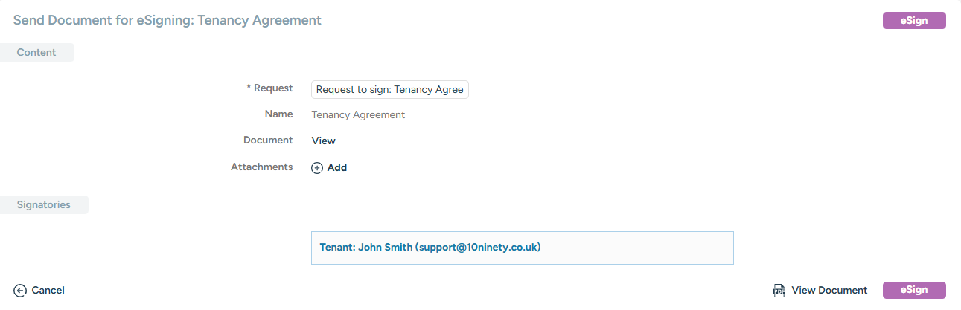Viewport: 961px width, 310px height.
Task: Select the Signatories section tab
Action: [x=44, y=205]
